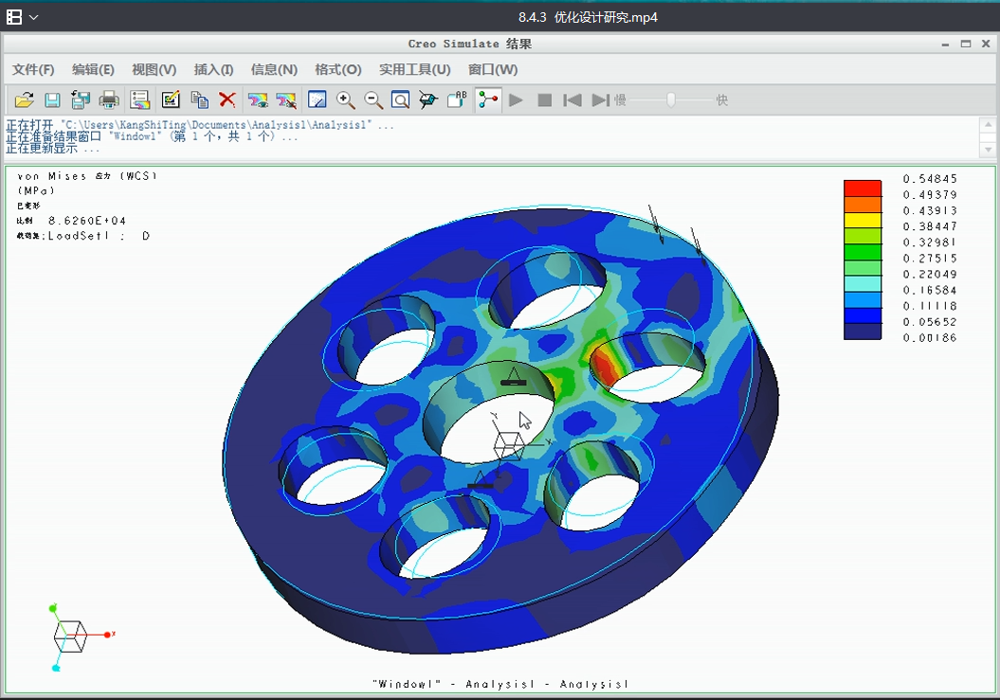Click the Save As icon with multiple disks
1000x700 pixels.
(x=81, y=100)
